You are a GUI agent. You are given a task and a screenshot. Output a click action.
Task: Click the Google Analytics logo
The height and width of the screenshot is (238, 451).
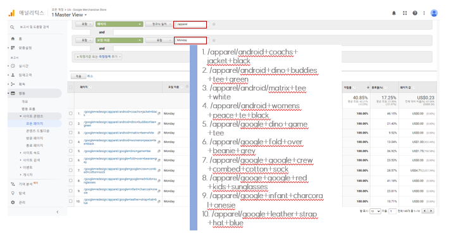[x=11, y=13]
